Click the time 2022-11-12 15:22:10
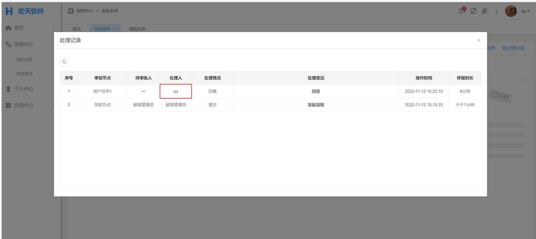Image resolution: width=536 pixels, height=239 pixels. tap(424, 91)
